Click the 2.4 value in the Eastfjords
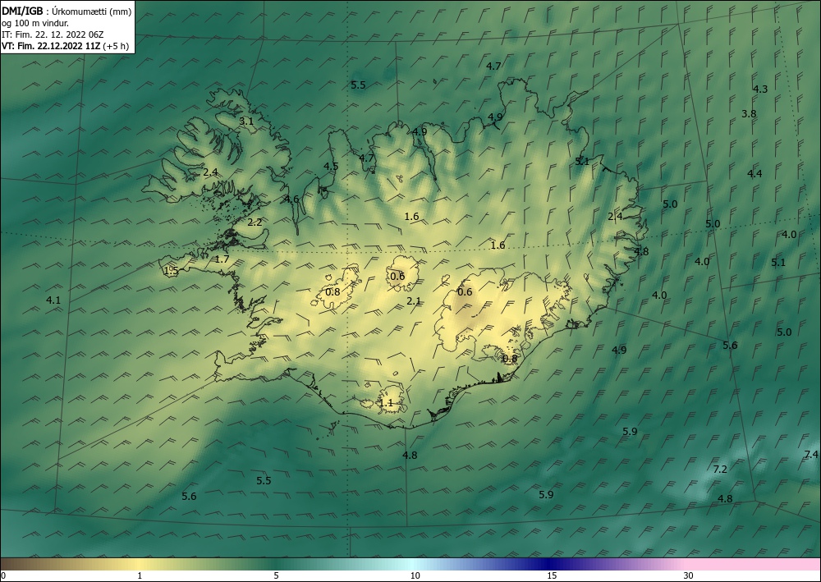The height and width of the screenshot is (582, 821). click(615, 217)
